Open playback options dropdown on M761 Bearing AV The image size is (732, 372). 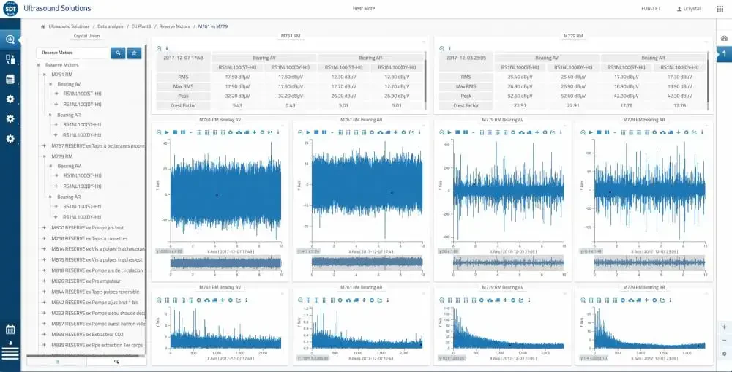[190, 132]
